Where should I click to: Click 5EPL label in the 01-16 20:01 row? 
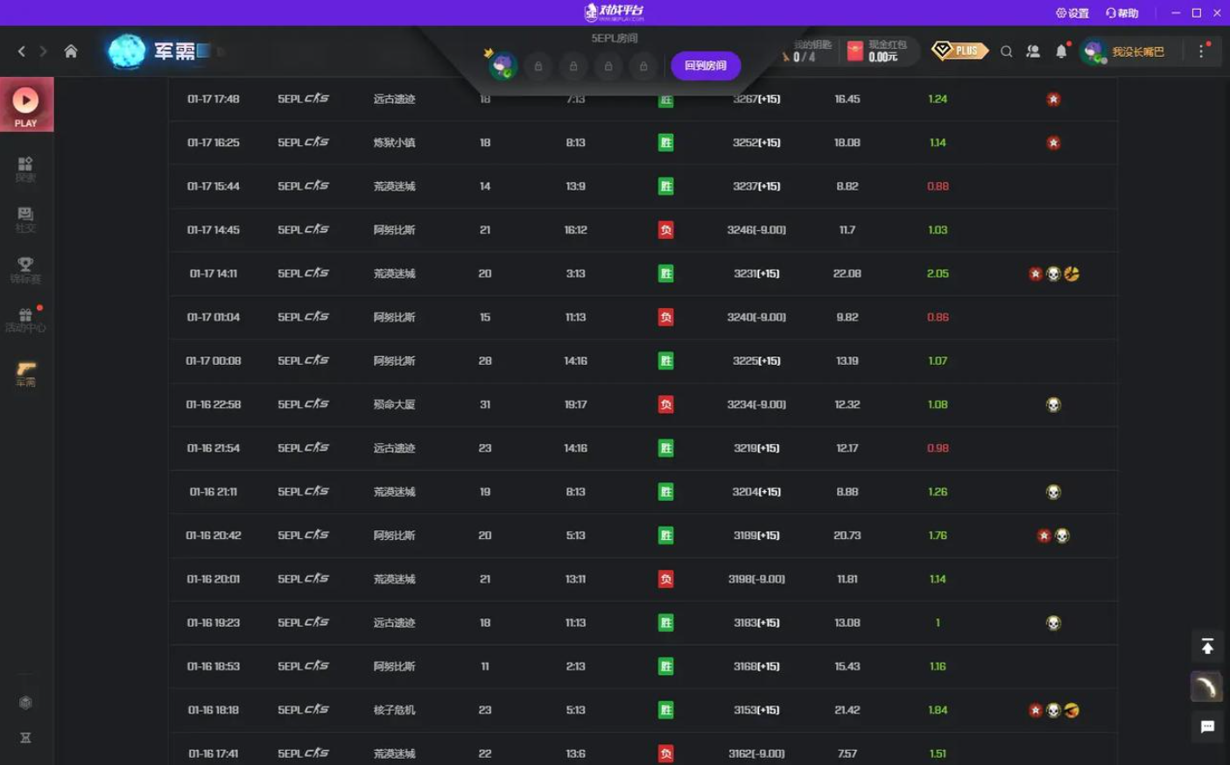[x=303, y=579]
